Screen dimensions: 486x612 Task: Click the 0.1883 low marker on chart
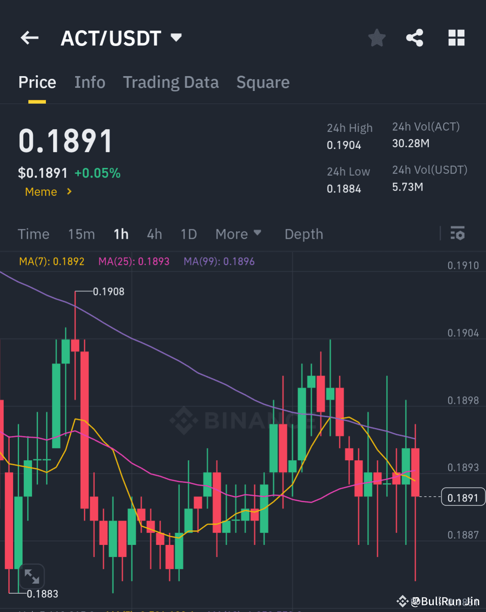[x=42, y=594]
